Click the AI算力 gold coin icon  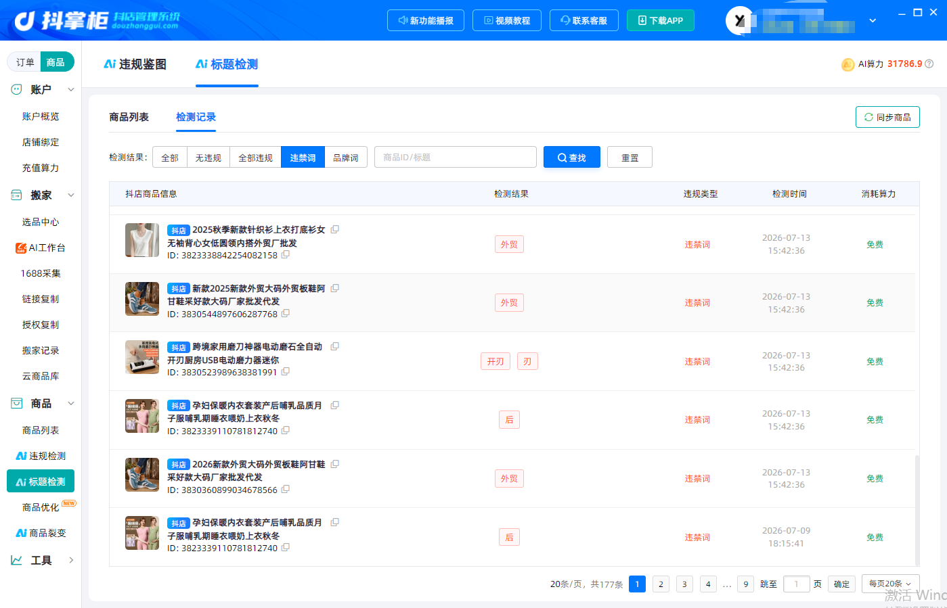[x=847, y=64]
